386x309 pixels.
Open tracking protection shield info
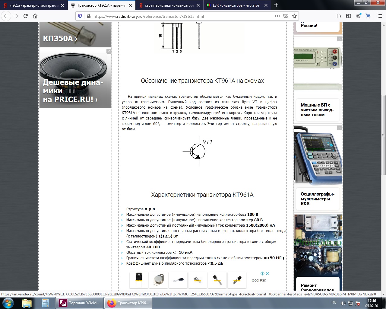point(80,16)
